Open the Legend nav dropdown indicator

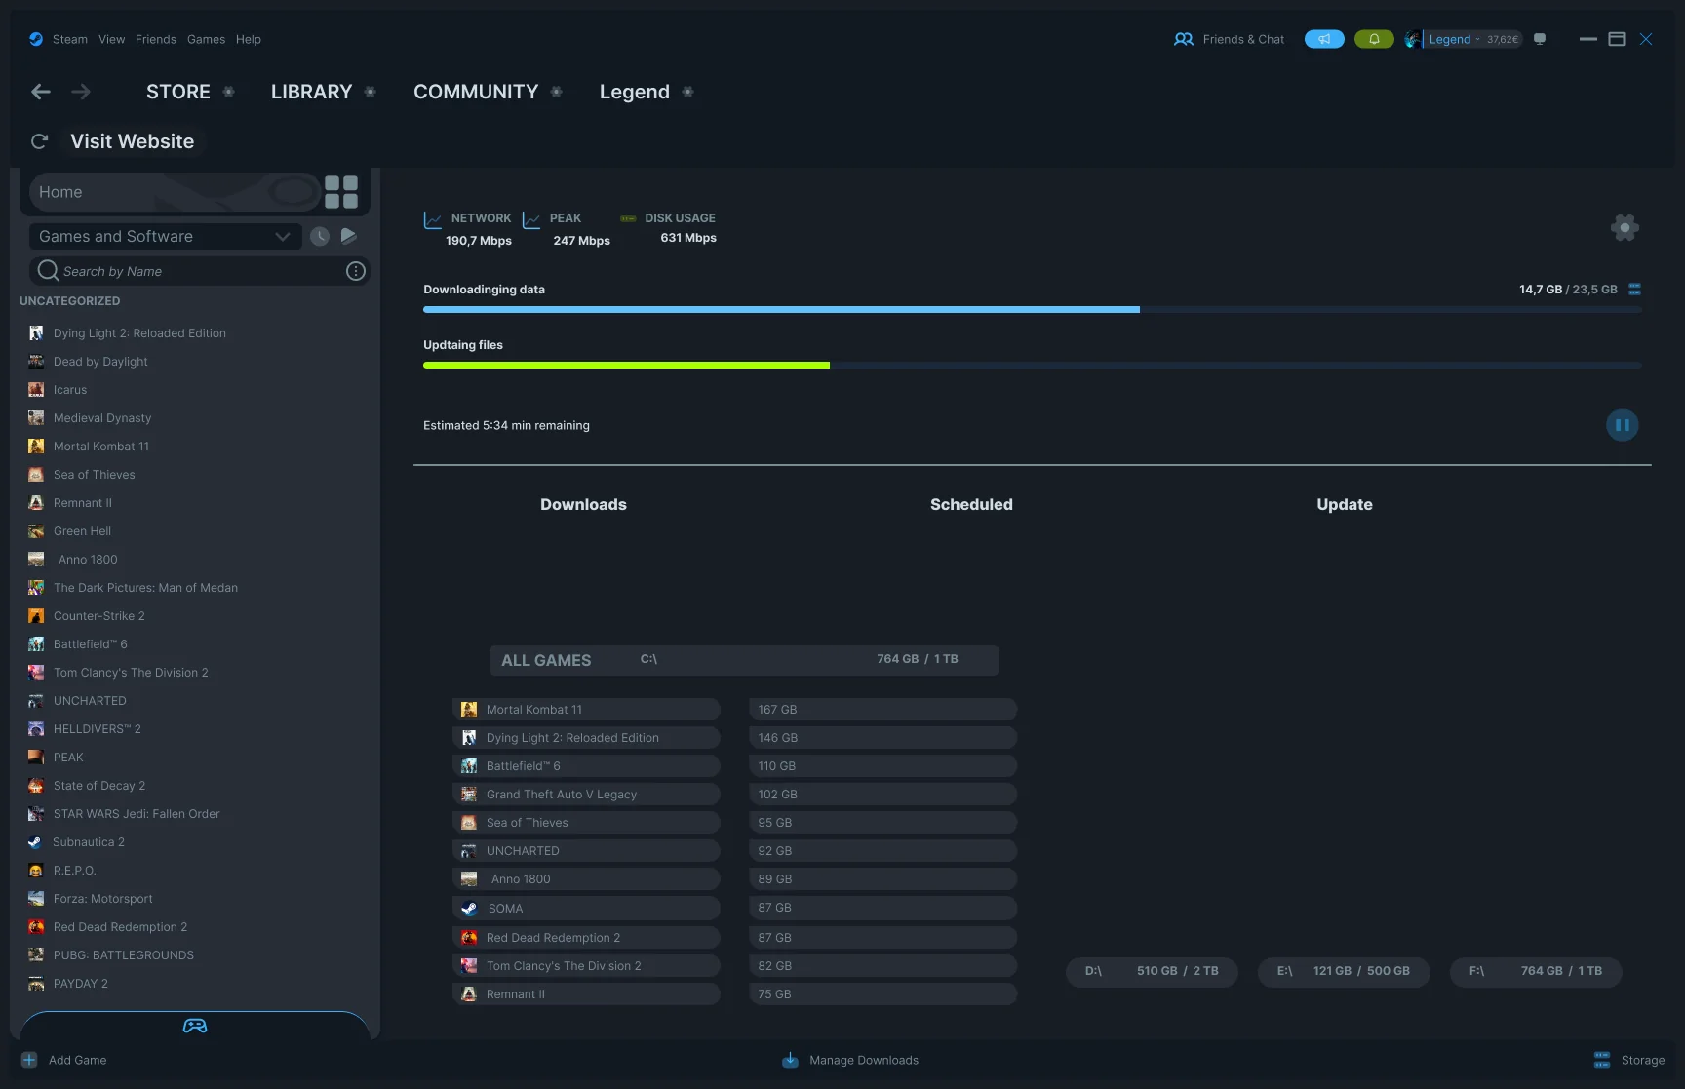(x=688, y=92)
